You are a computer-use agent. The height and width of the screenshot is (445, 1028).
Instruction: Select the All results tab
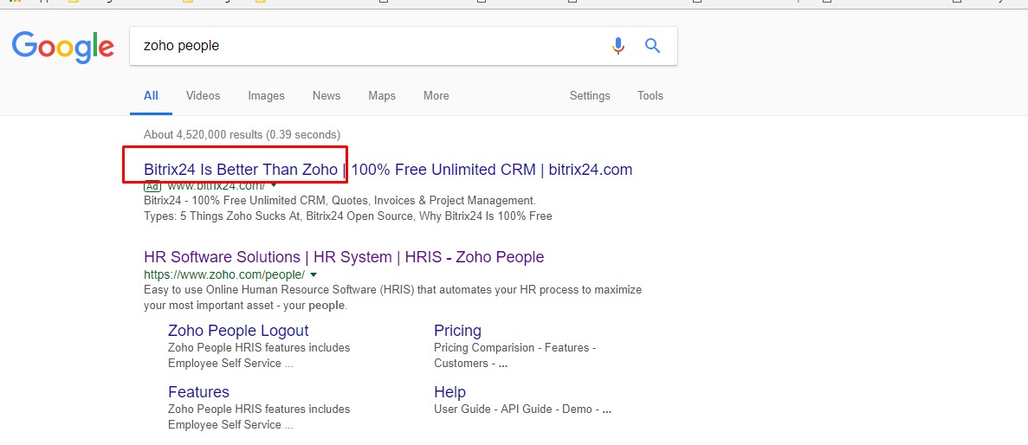tap(151, 96)
